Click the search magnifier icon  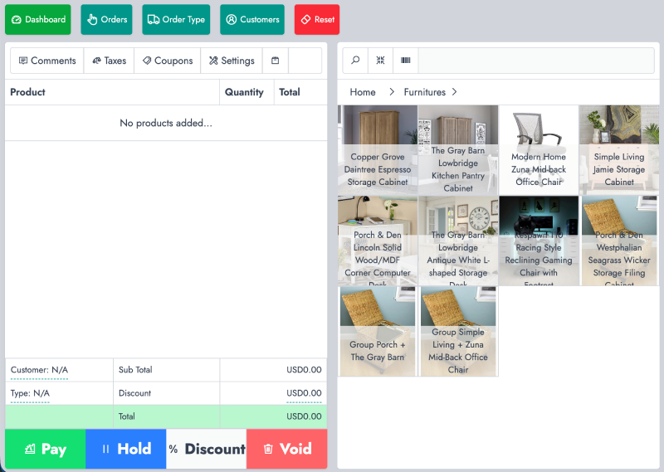click(x=355, y=60)
